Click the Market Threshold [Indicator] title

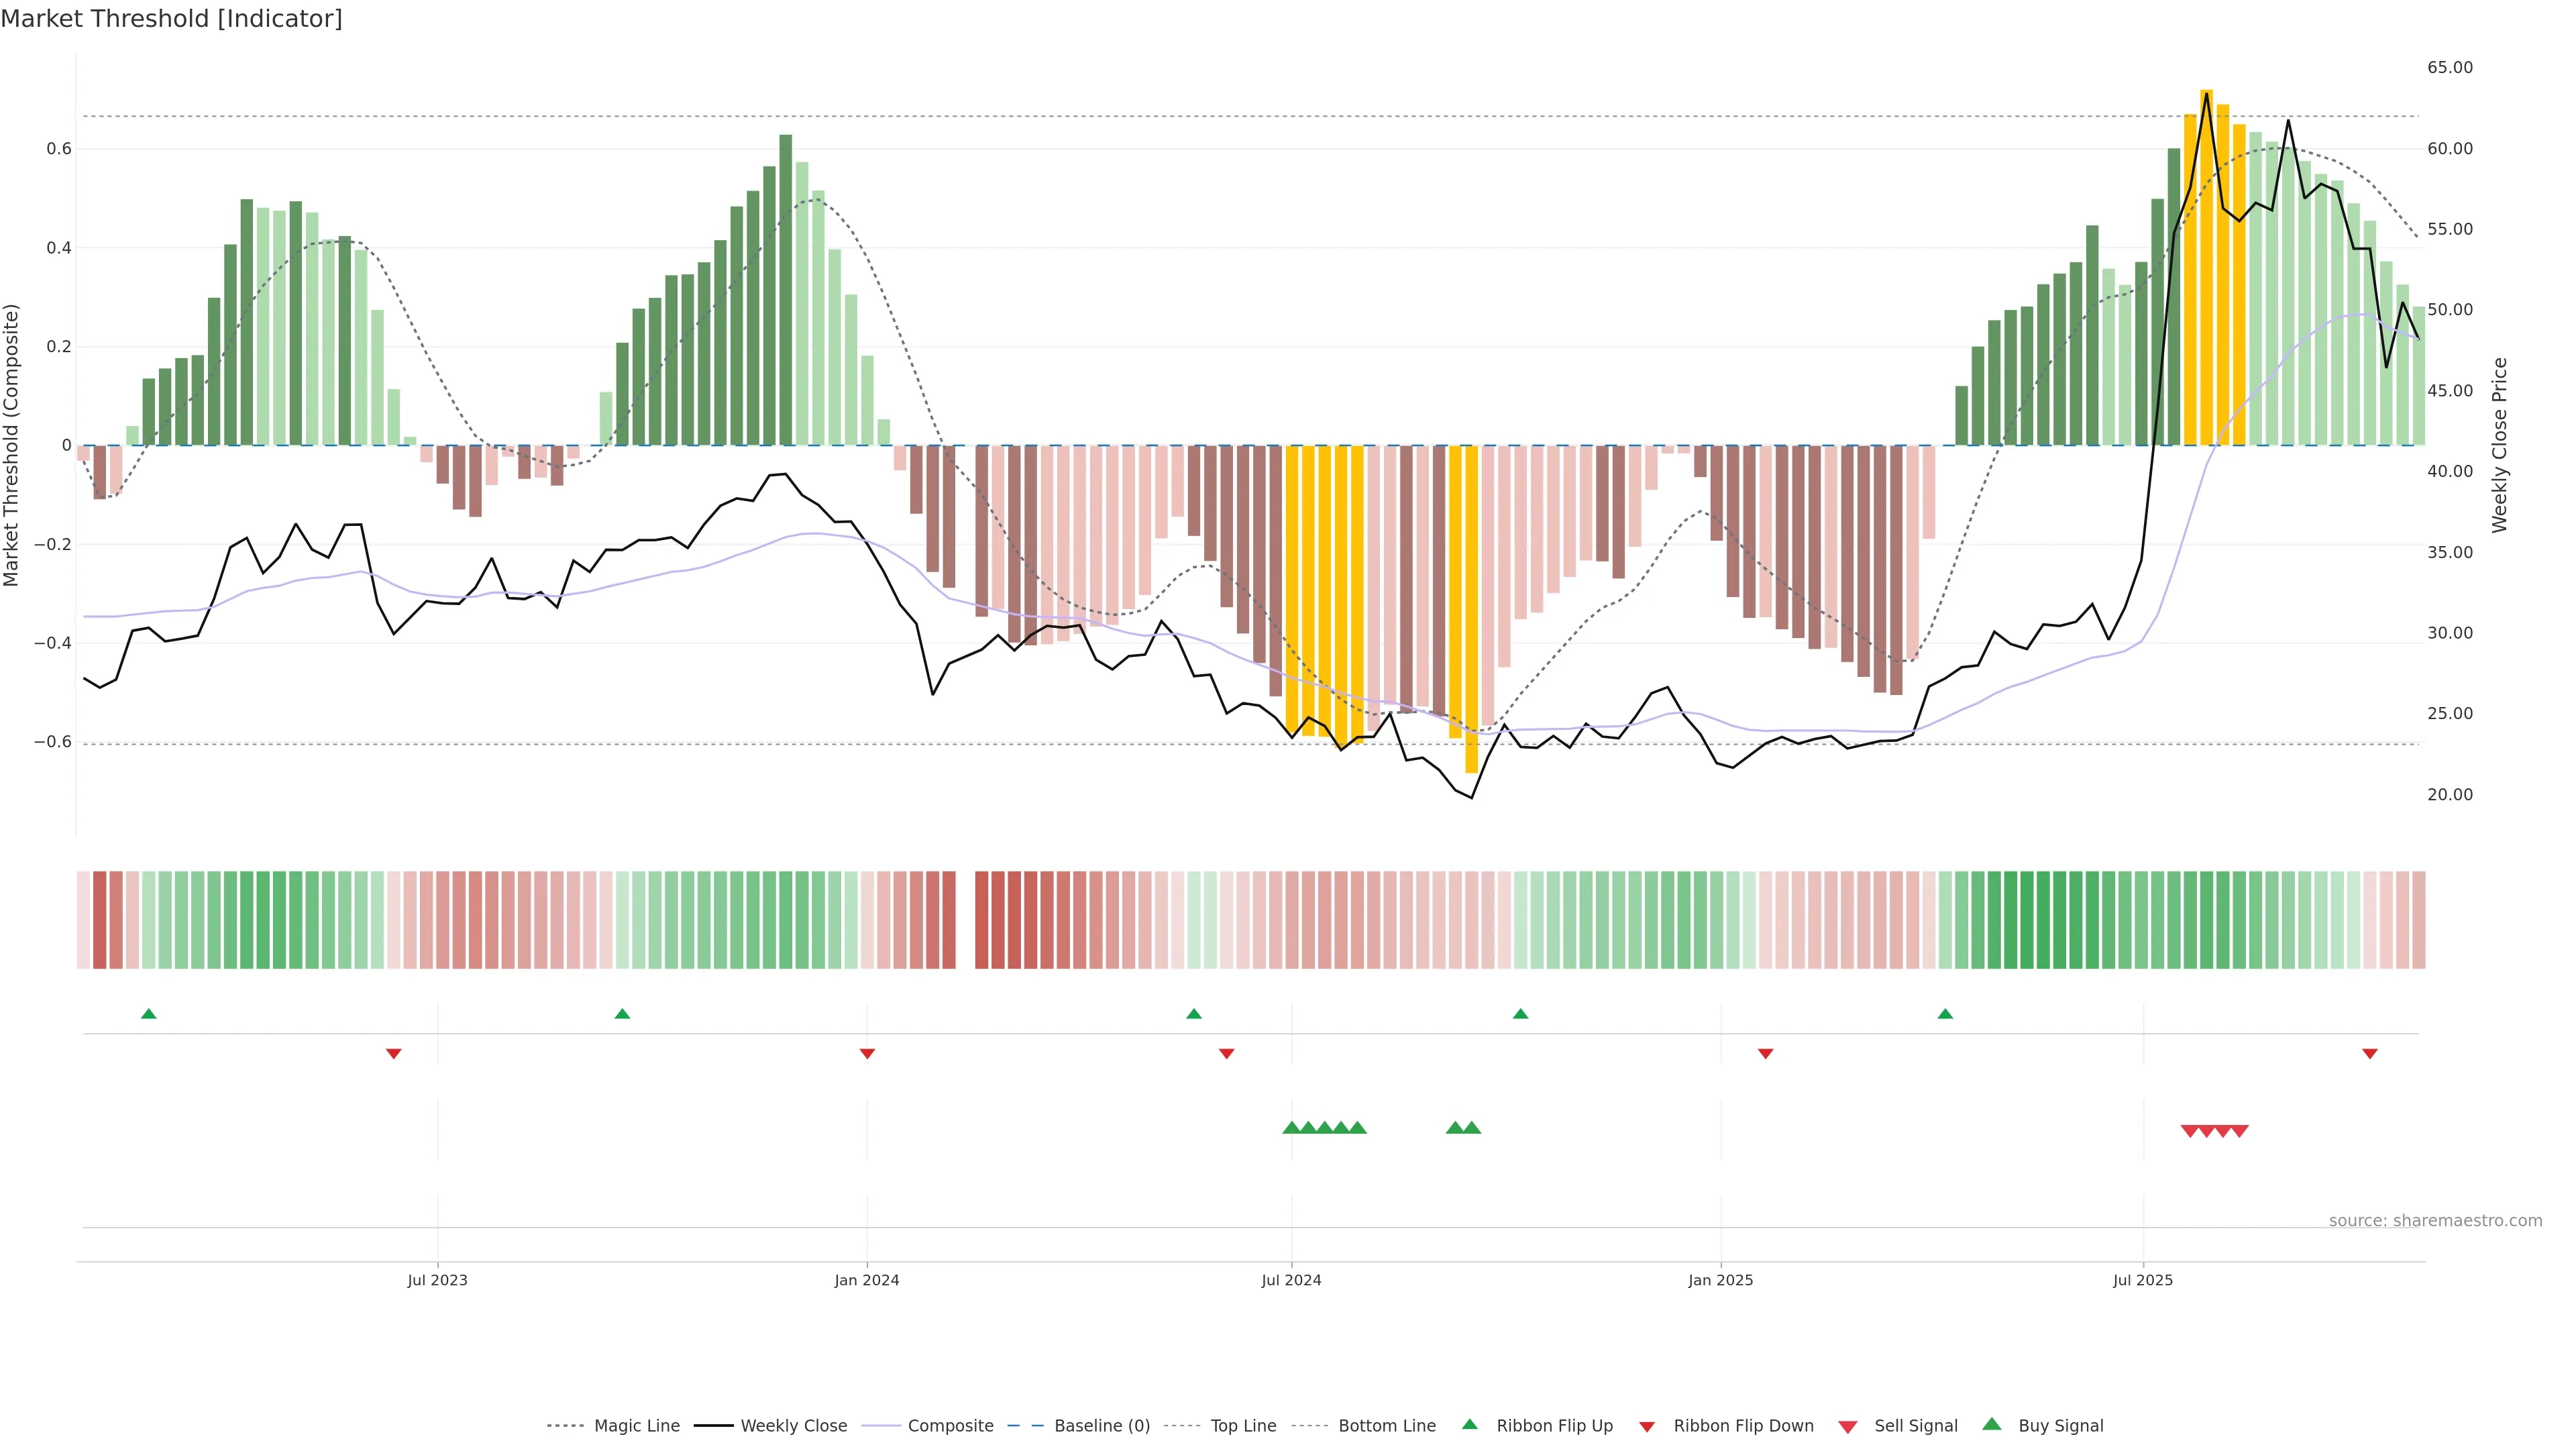click(171, 19)
